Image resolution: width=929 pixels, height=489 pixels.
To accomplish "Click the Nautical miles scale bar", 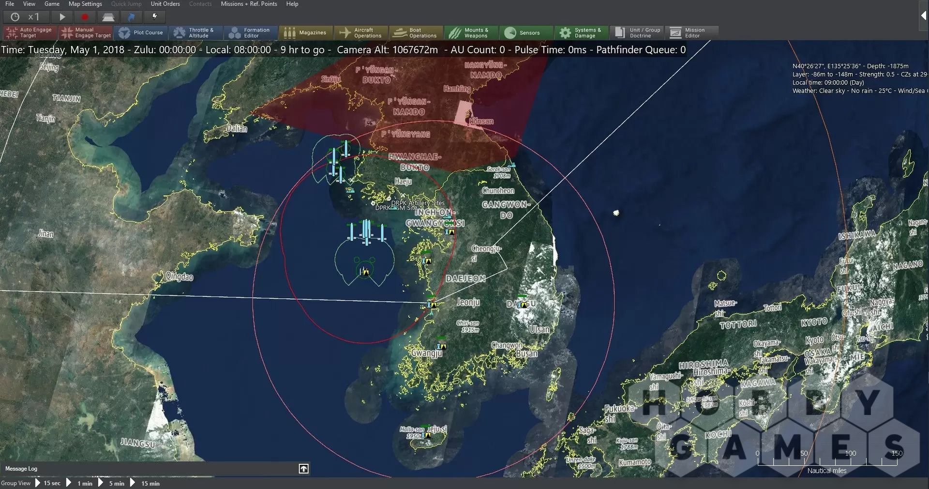I will click(x=827, y=461).
